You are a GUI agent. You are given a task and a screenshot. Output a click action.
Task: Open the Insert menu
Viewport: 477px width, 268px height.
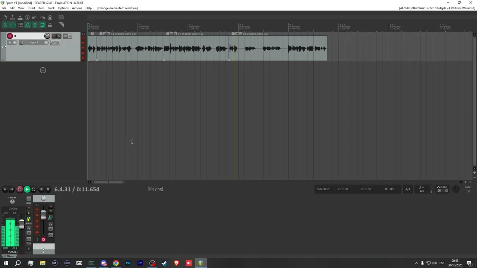[x=31, y=8]
